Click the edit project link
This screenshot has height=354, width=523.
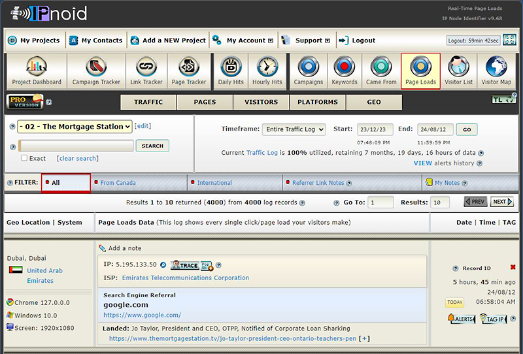(x=143, y=126)
